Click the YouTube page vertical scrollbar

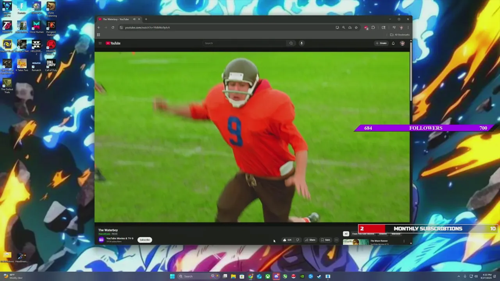point(411,72)
